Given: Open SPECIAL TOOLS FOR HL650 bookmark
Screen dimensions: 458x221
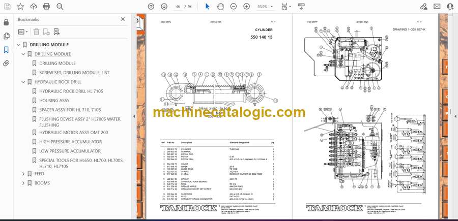Looking at the screenshot, I should [x=81, y=163].
